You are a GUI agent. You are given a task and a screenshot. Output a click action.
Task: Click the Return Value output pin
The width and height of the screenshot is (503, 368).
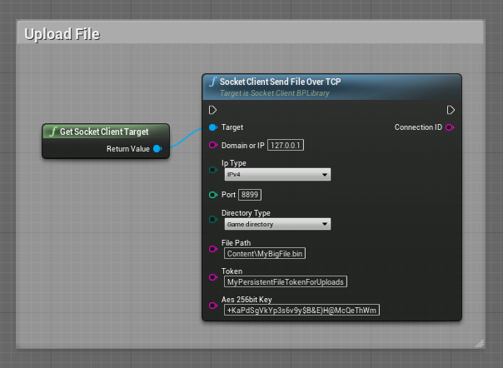(157, 149)
